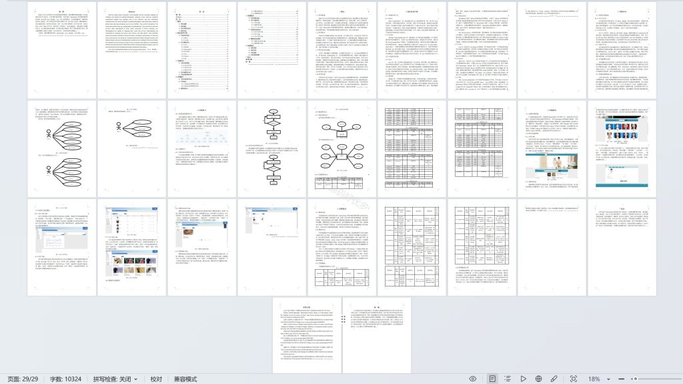Image resolution: width=683 pixels, height=384 pixels.
Task: Select the page with ER diagrams
Action: point(342,149)
